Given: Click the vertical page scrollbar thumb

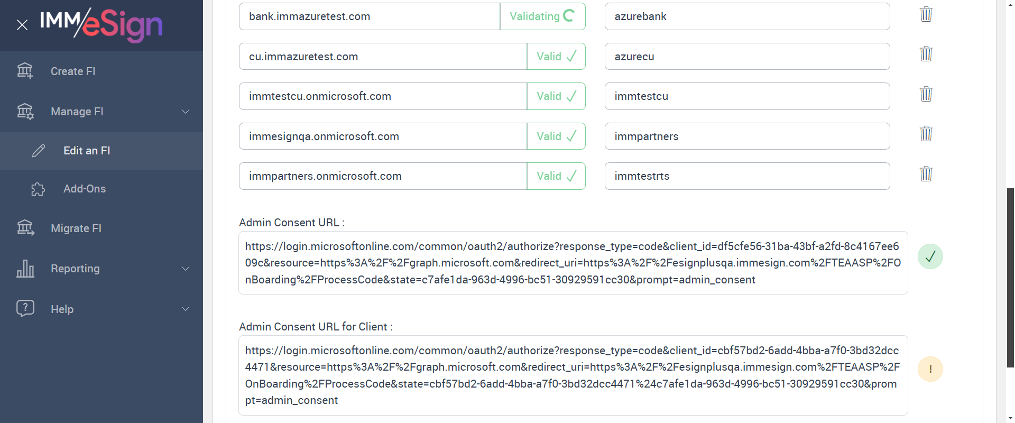Looking at the screenshot, I should point(1010,278).
